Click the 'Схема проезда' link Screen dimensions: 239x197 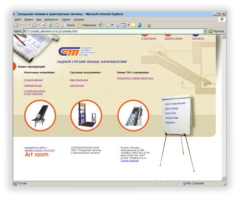pyautogui.click(x=129, y=161)
